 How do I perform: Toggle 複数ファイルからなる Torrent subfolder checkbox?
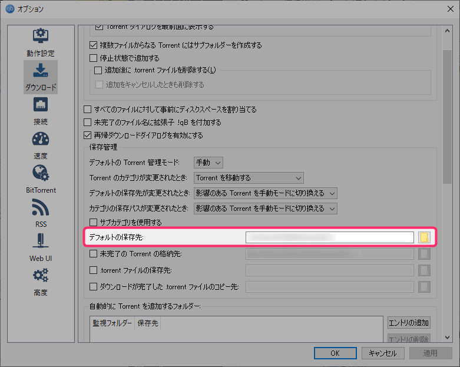pos(93,45)
